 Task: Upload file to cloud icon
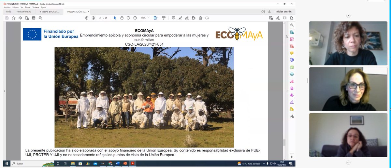(20, 18)
